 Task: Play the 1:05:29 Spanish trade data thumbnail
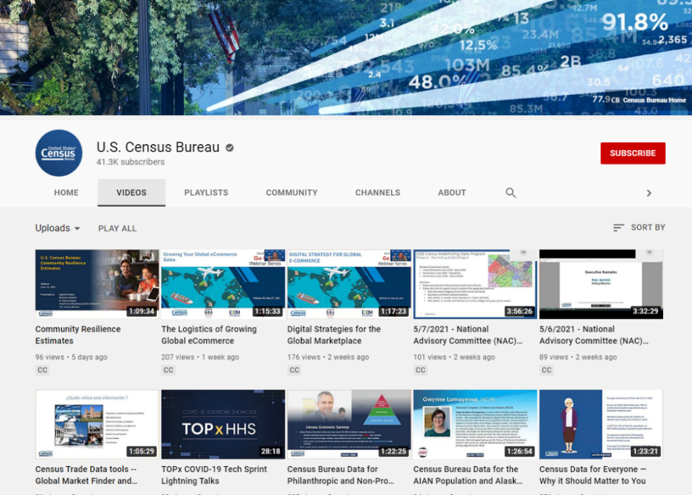(97, 424)
